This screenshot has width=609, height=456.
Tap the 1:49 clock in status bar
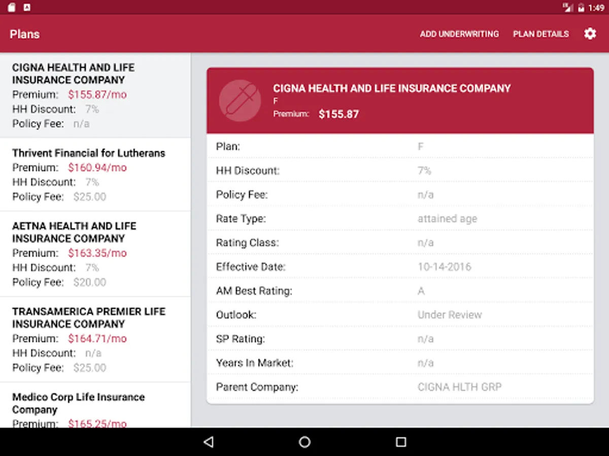[x=596, y=8]
